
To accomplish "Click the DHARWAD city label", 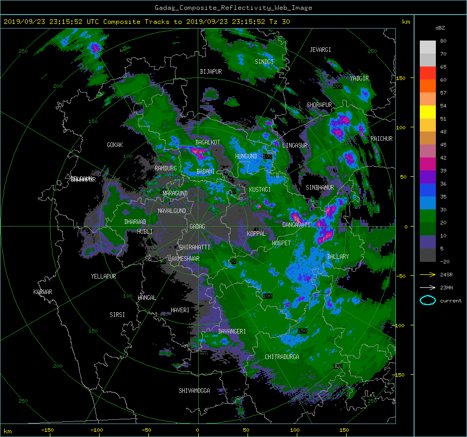I will click(x=135, y=222).
